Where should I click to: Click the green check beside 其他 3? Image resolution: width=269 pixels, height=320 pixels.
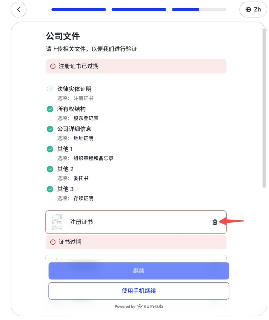pos(50,189)
